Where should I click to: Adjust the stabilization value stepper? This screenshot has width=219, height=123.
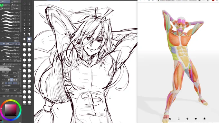click(x=16, y=90)
